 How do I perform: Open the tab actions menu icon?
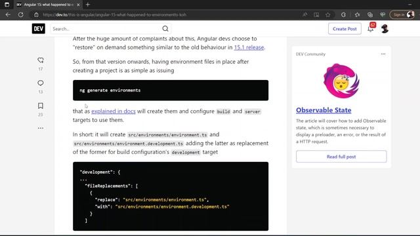click(7, 5)
